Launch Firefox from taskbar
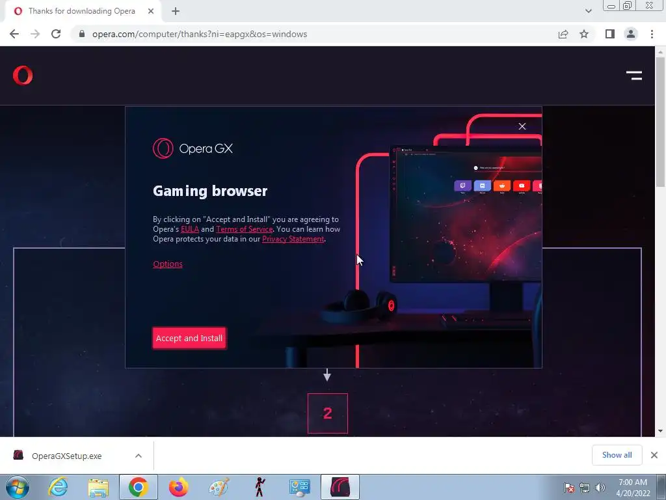This screenshot has height=500, width=666. point(178,487)
